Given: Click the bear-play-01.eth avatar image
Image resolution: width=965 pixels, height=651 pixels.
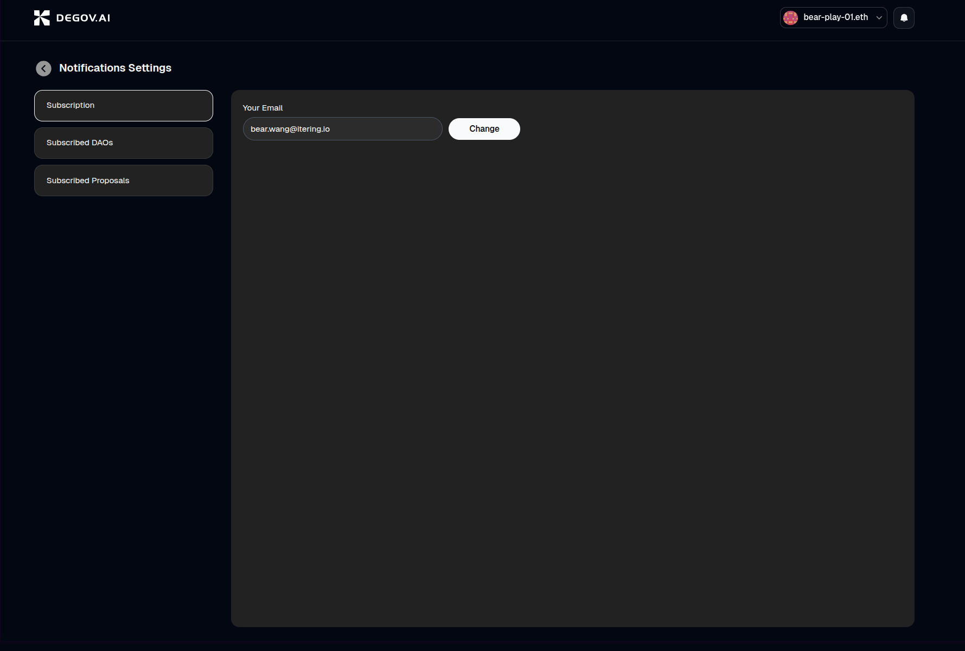Looking at the screenshot, I should [x=790, y=18].
